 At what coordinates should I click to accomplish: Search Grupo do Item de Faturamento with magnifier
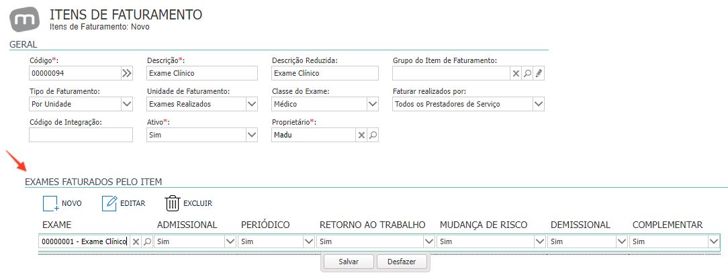[x=527, y=73]
